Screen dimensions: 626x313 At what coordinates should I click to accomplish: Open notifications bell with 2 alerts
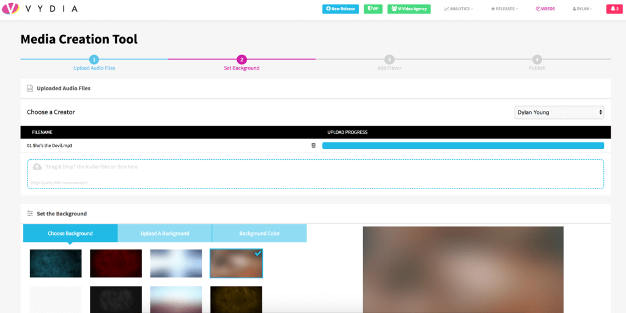(x=614, y=9)
